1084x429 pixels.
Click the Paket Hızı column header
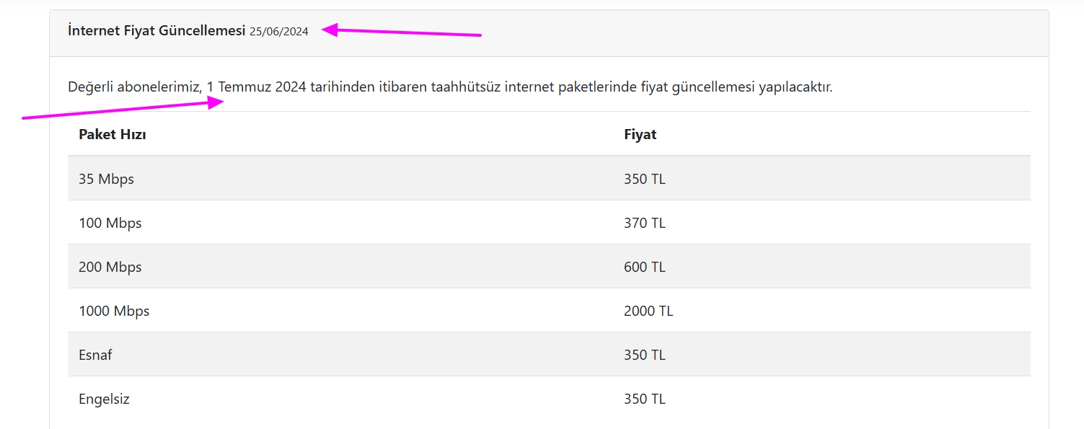[113, 134]
